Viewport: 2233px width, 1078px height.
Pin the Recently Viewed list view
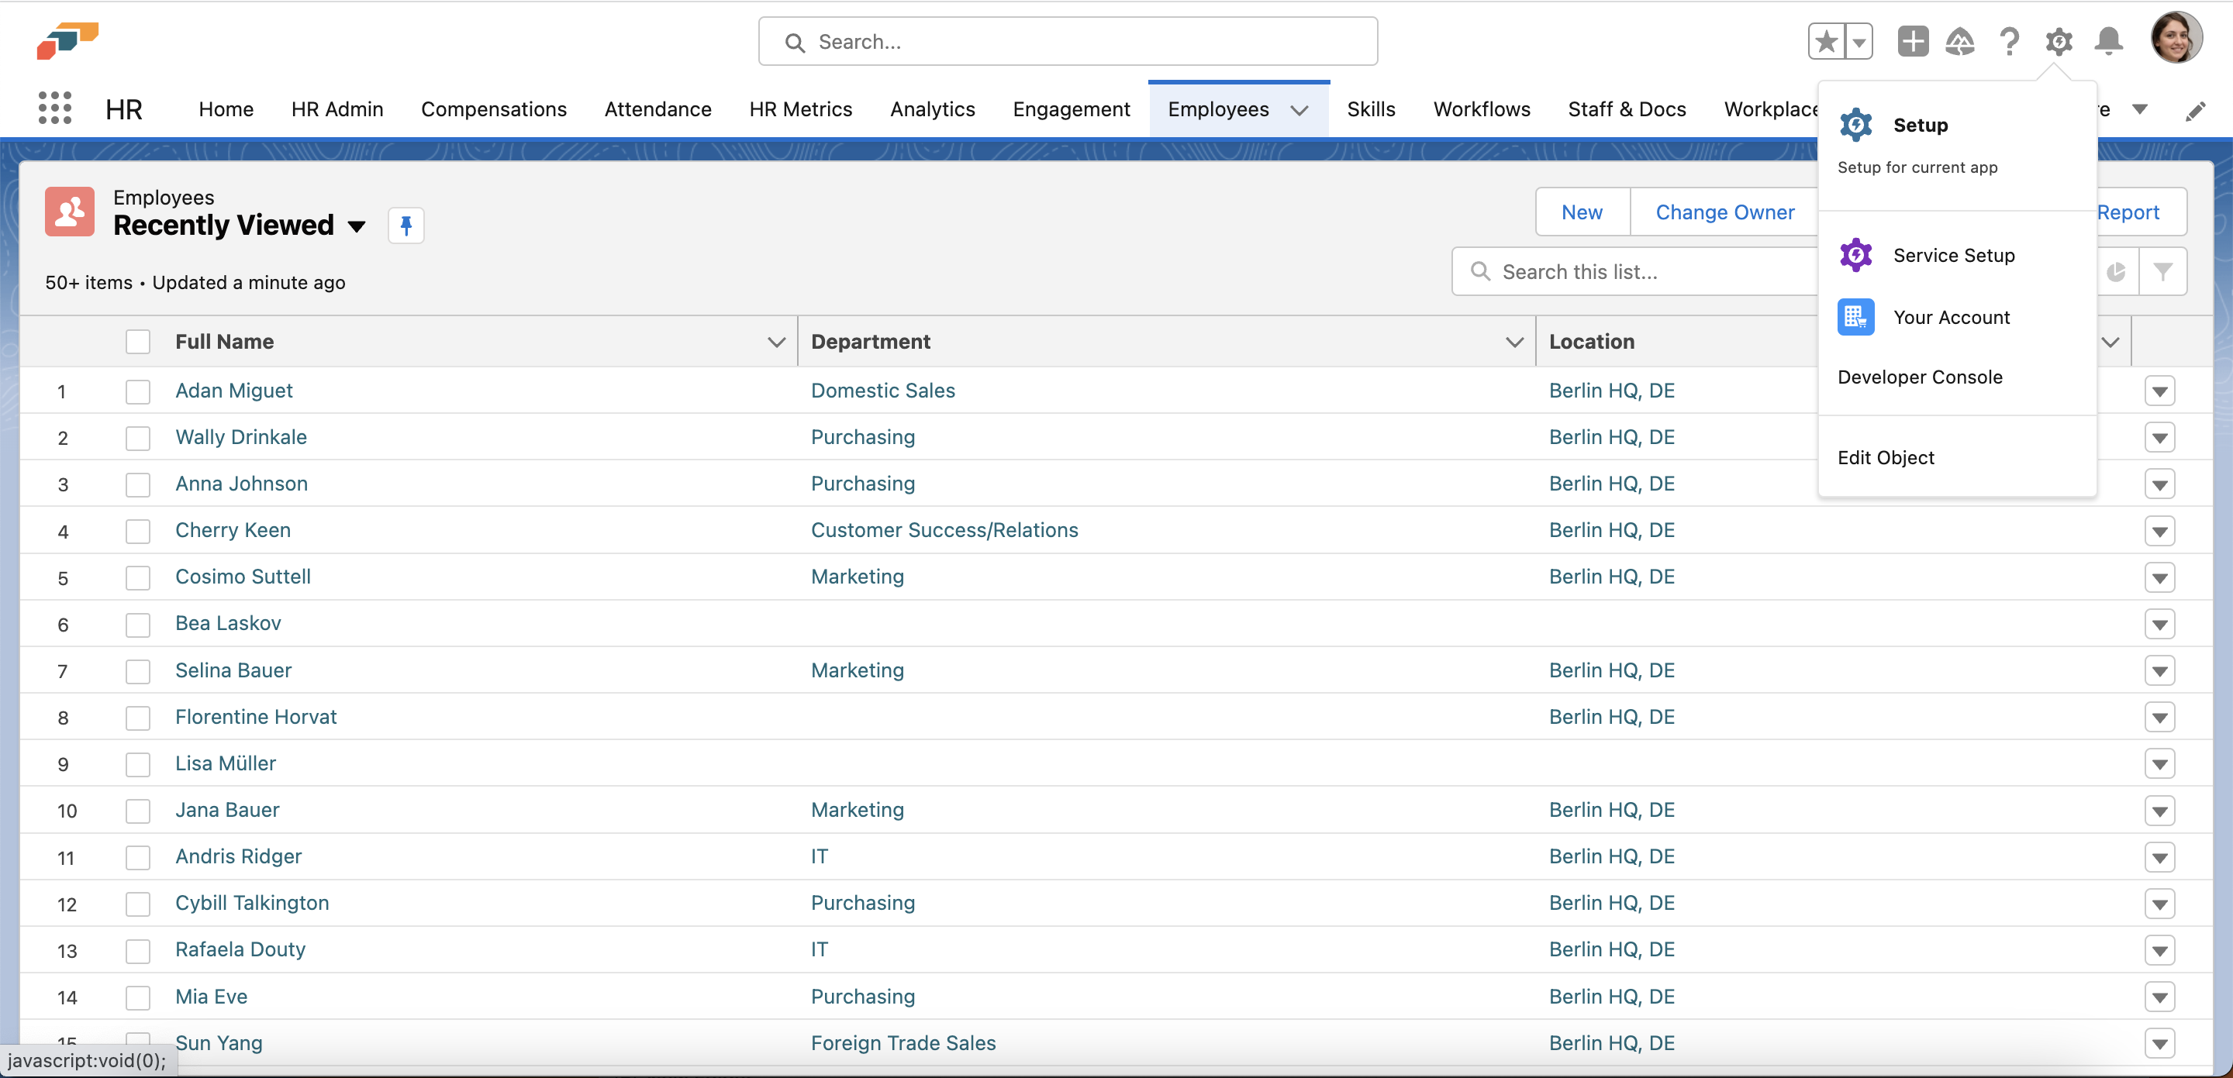(406, 226)
